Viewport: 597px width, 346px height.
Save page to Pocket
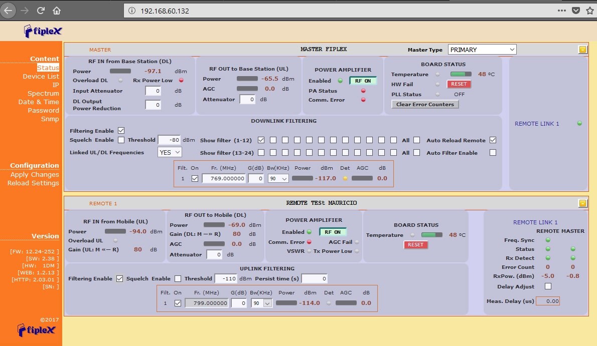(576, 11)
